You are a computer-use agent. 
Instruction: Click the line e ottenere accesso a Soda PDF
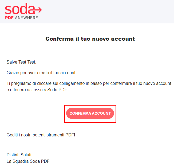pos(37,90)
